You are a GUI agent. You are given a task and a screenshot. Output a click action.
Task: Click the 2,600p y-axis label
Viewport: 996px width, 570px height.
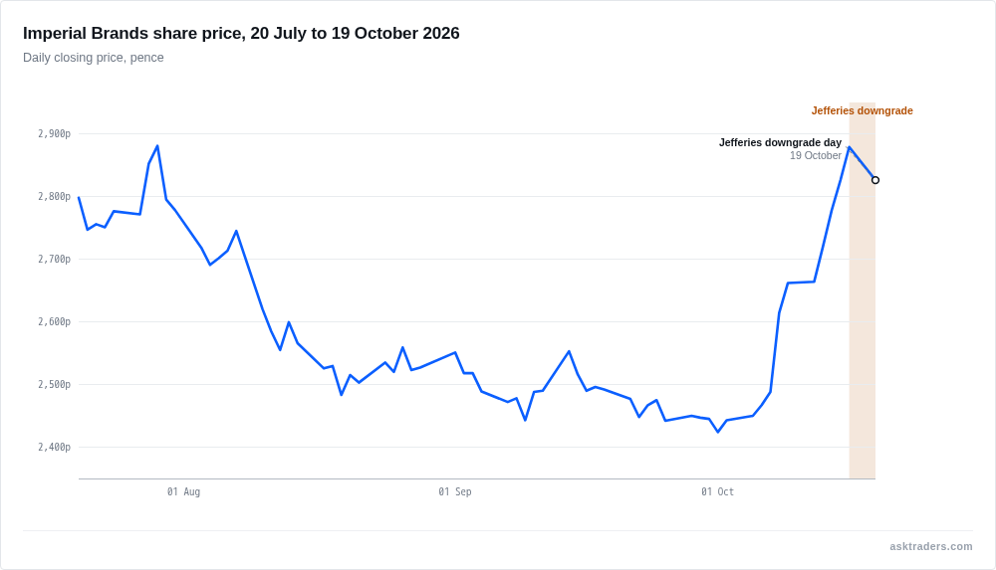[54, 322]
